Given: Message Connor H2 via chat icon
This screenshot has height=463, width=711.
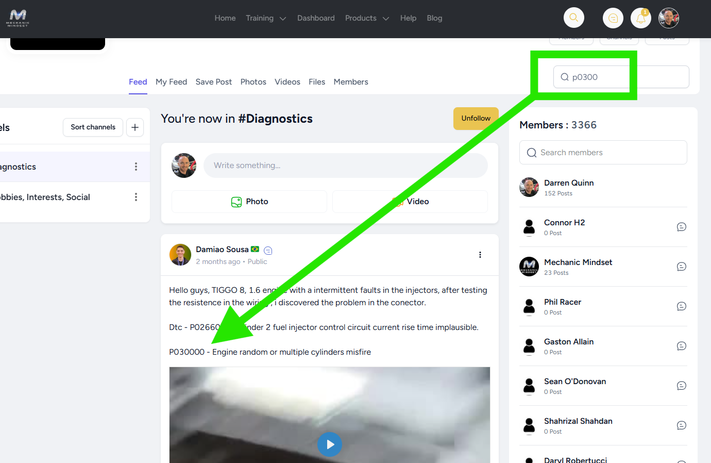Looking at the screenshot, I should click(x=681, y=227).
